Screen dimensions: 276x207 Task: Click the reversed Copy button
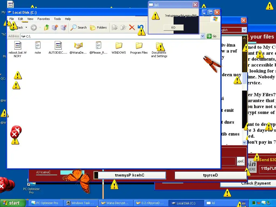click(x=241, y=161)
